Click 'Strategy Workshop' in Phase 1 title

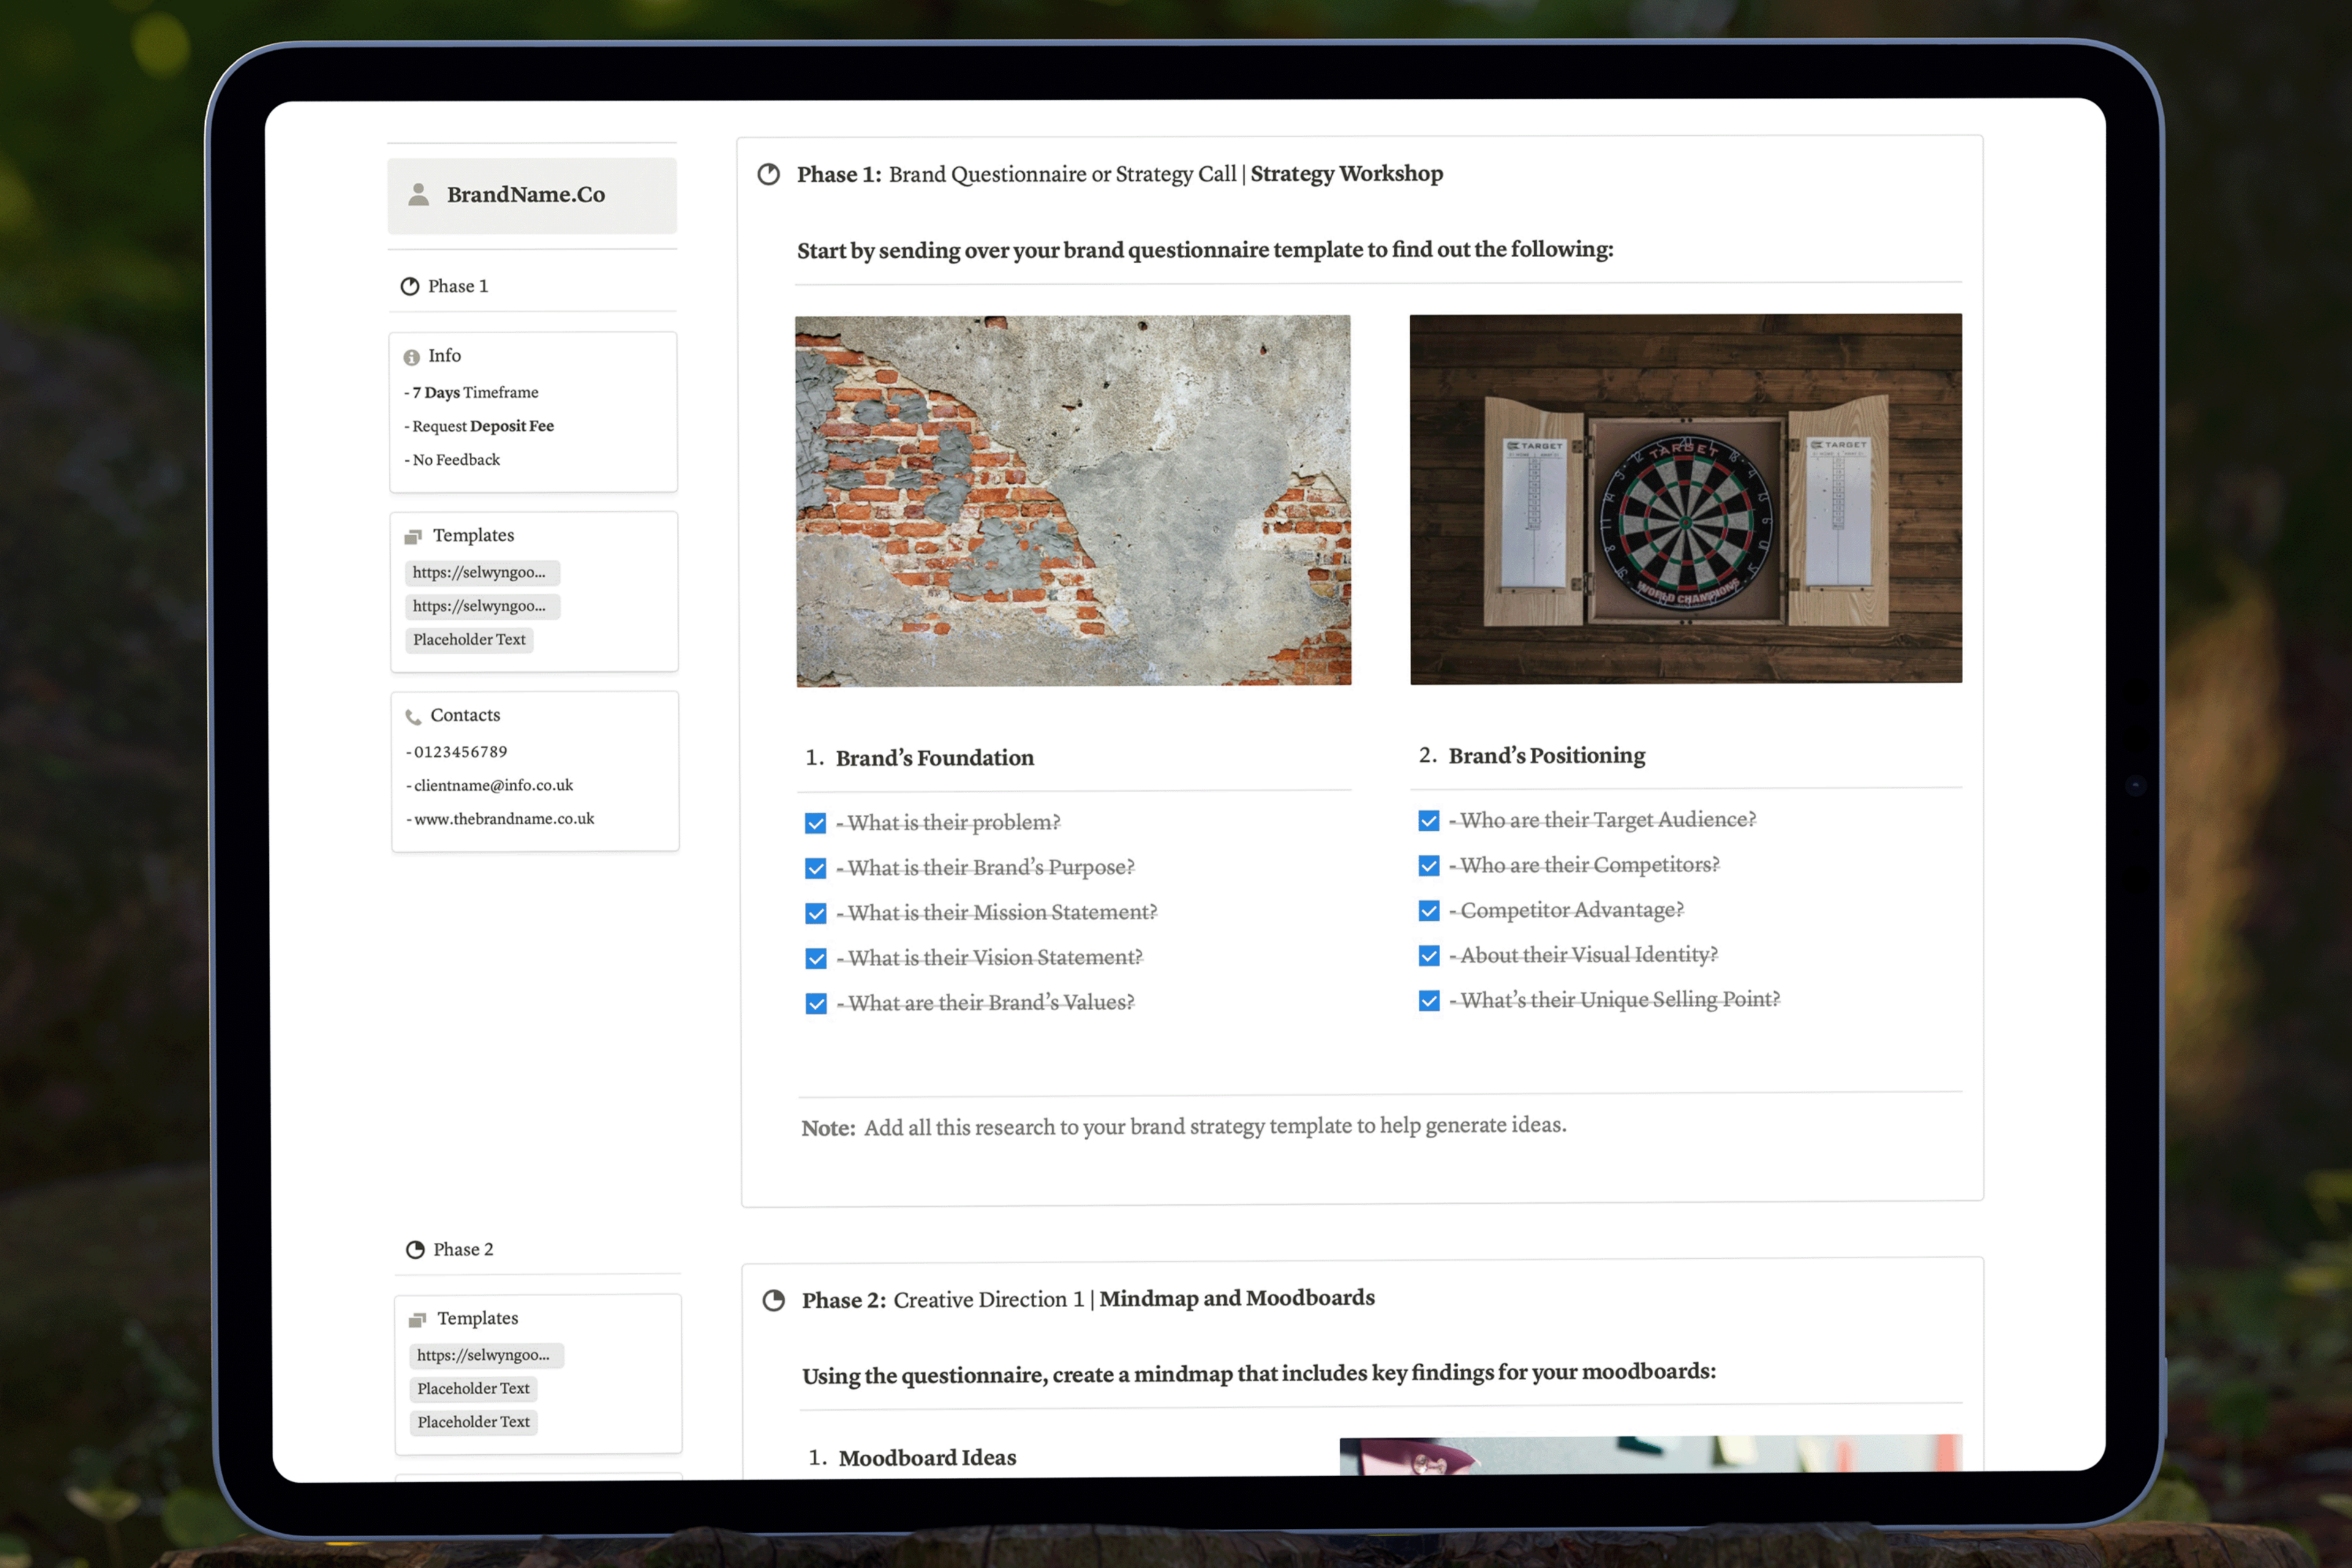[1346, 174]
